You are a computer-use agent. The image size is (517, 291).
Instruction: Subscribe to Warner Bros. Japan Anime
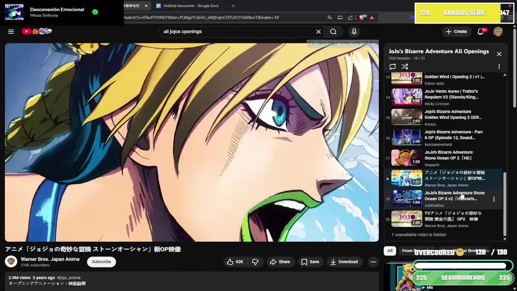[x=101, y=261]
